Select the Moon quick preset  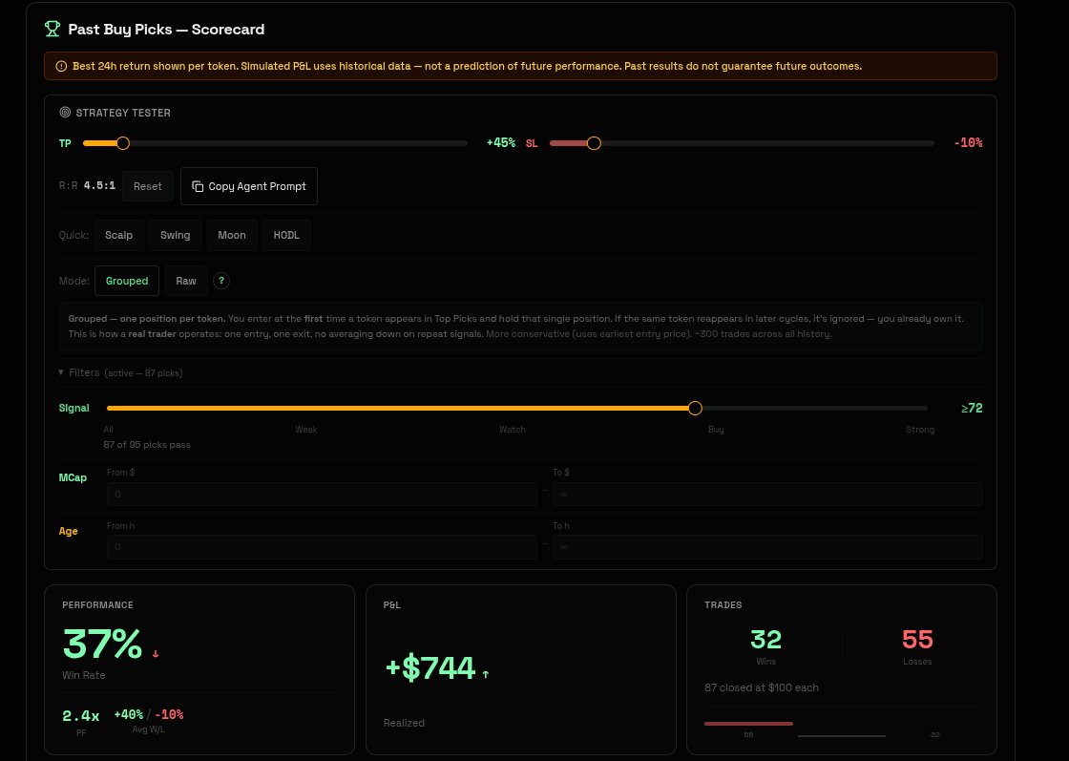(x=232, y=235)
